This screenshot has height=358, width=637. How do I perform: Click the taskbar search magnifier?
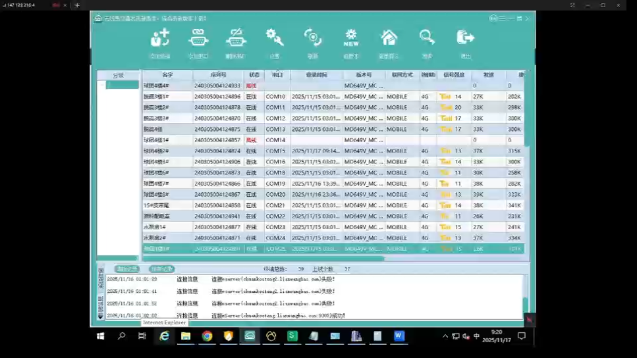pyautogui.click(x=121, y=336)
